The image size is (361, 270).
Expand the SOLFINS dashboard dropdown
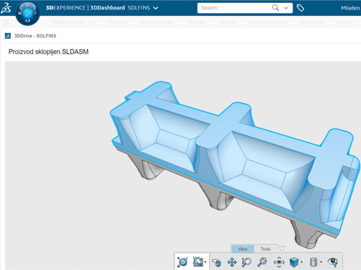click(156, 8)
